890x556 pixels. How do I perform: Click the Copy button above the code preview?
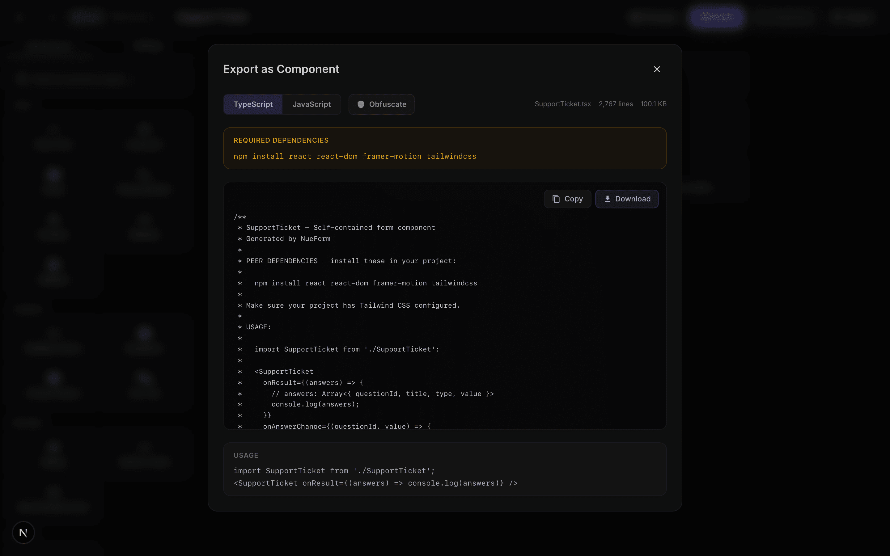point(567,199)
